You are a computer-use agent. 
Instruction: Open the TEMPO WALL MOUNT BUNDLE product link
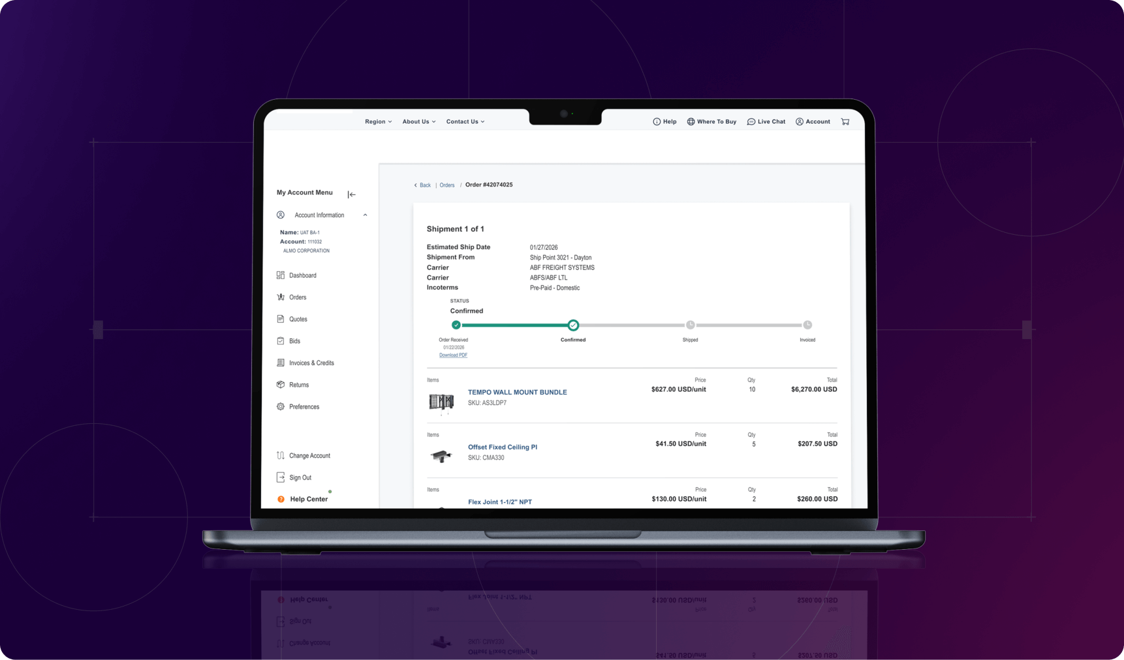pyautogui.click(x=517, y=393)
